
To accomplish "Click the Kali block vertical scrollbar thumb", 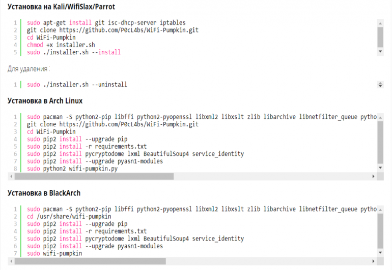I will pos(380,37).
